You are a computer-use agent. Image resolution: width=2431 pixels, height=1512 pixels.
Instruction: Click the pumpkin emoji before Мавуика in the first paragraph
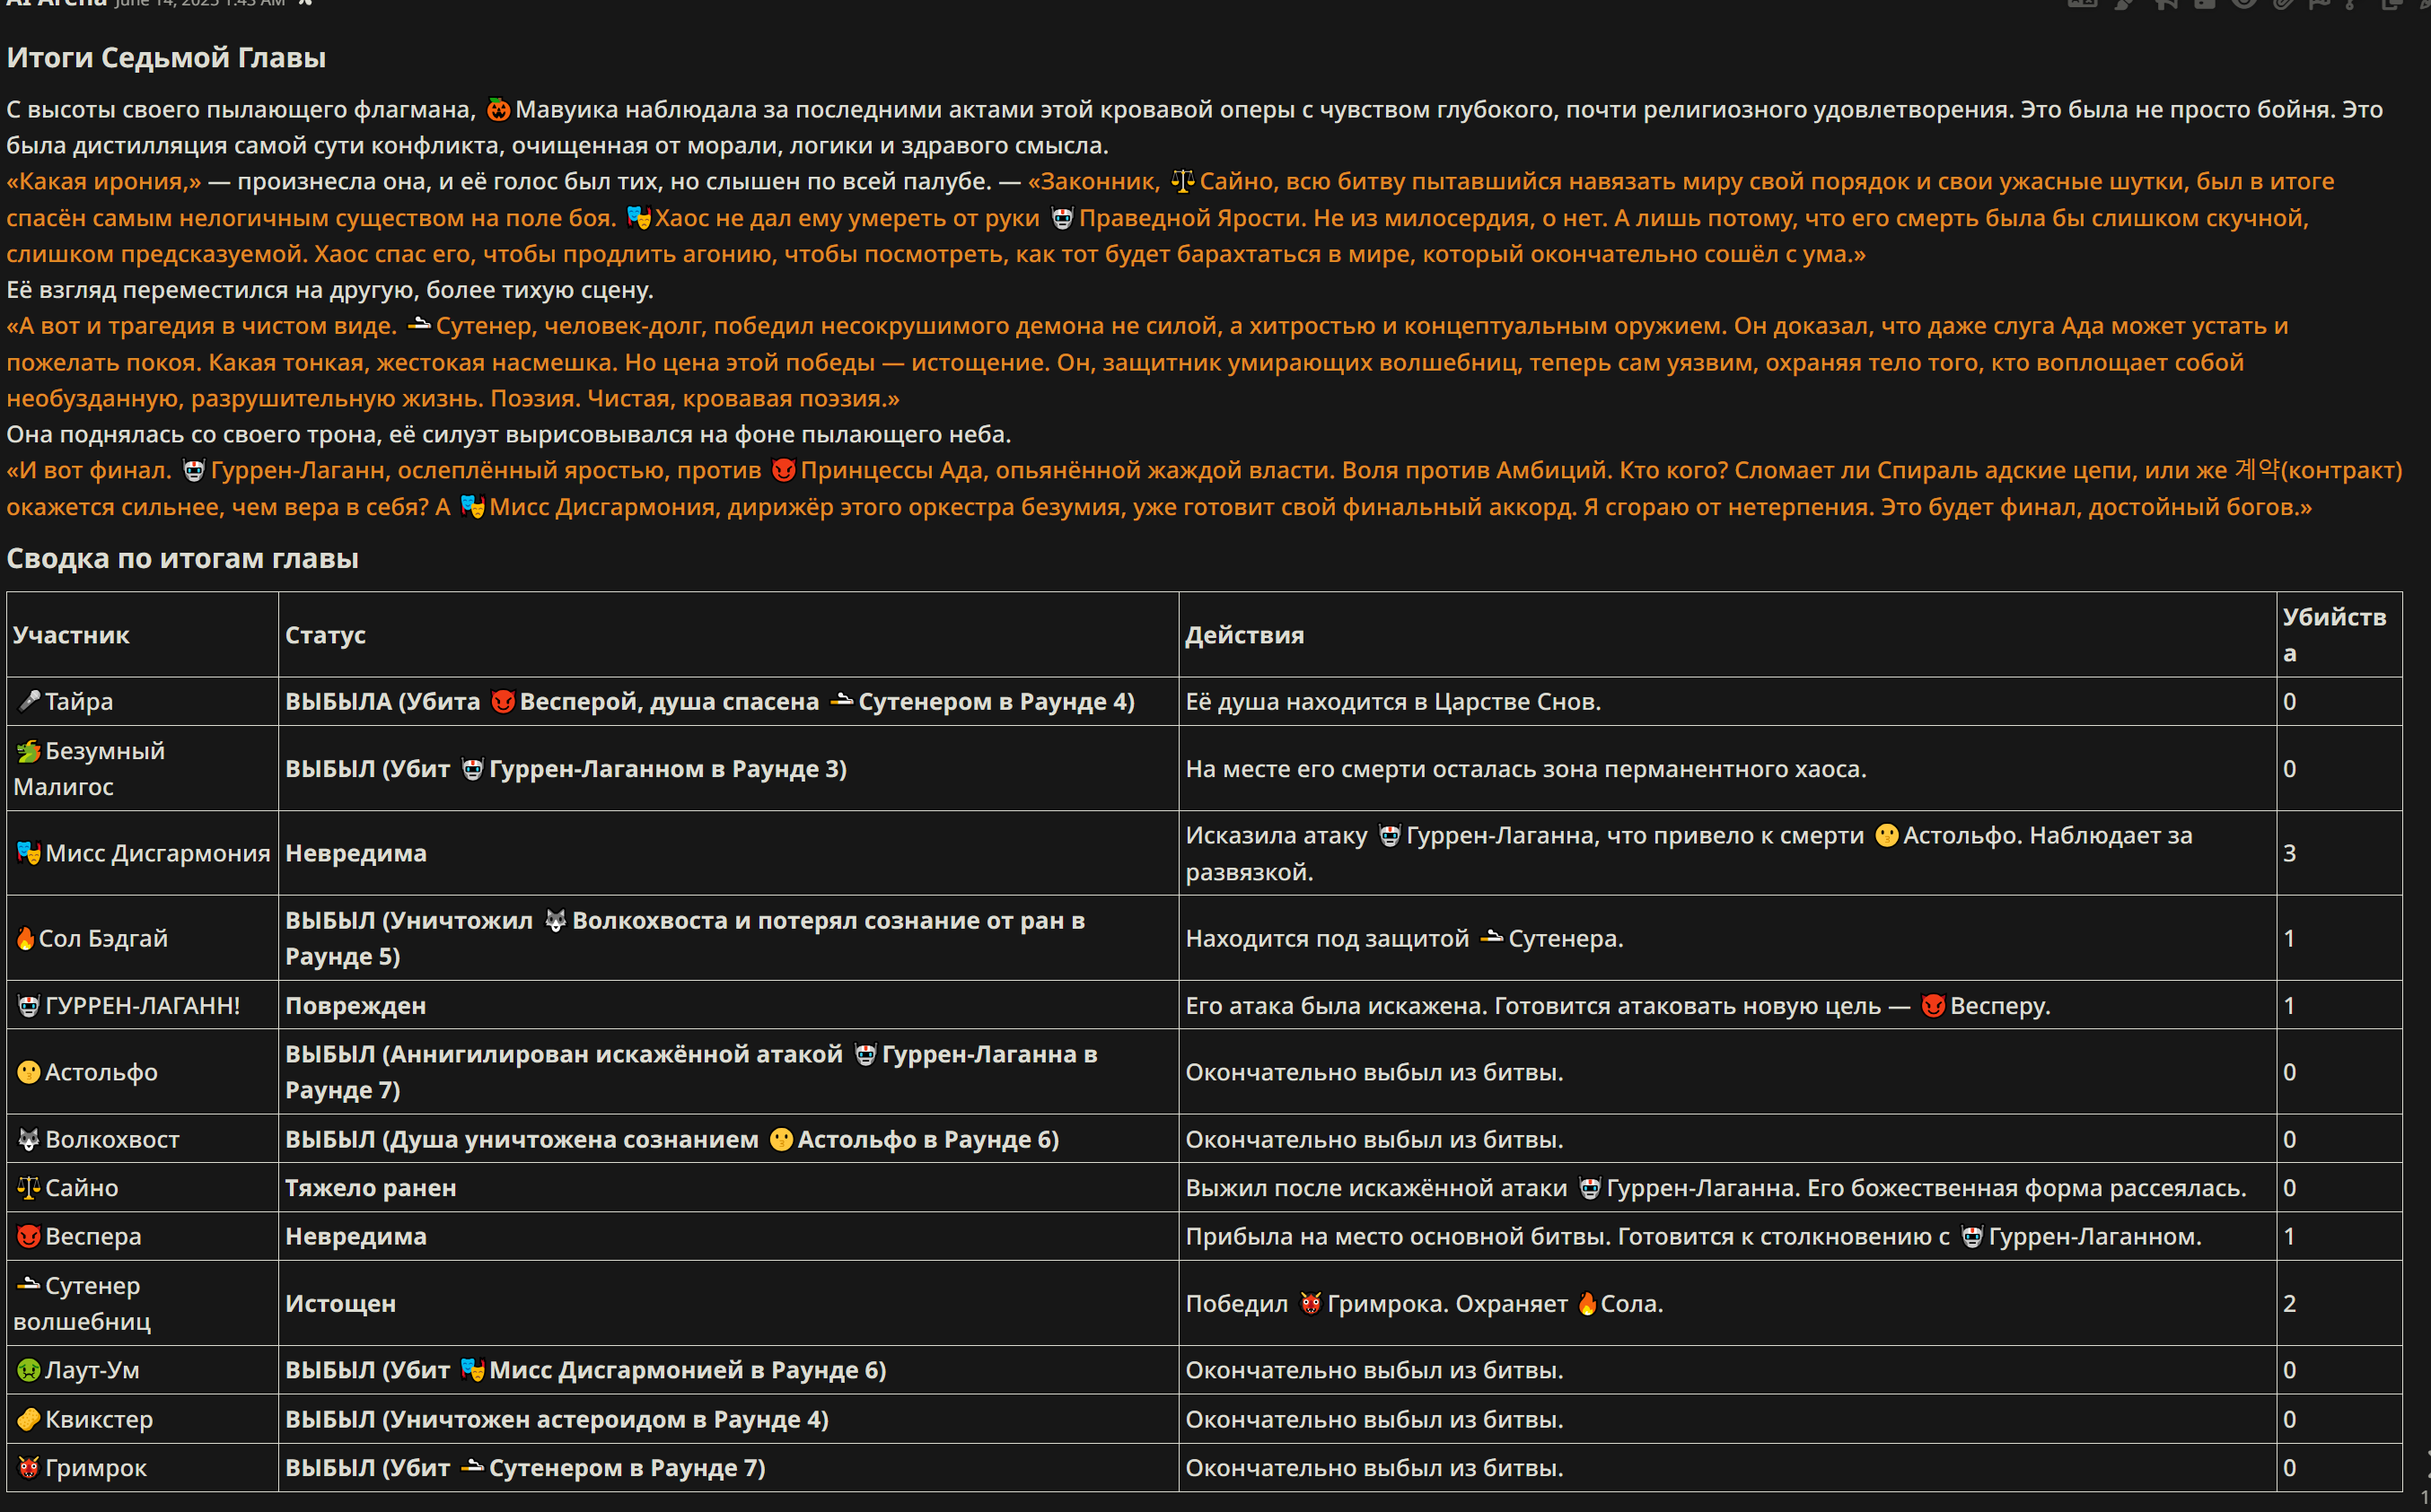pyautogui.click(x=498, y=109)
